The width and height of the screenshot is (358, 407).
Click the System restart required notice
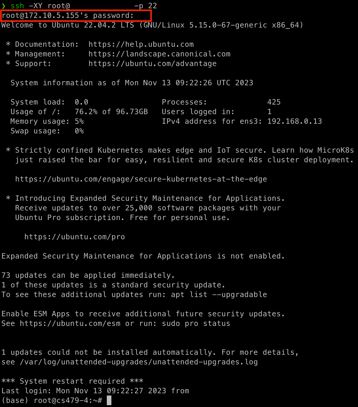tap(72, 381)
